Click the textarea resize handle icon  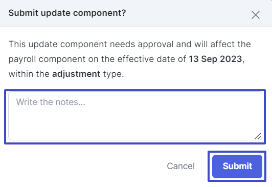258,136
